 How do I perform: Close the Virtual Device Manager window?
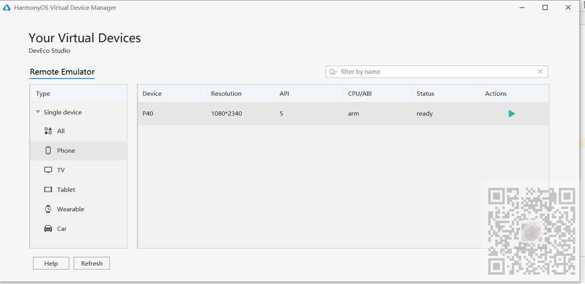coord(568,7)
